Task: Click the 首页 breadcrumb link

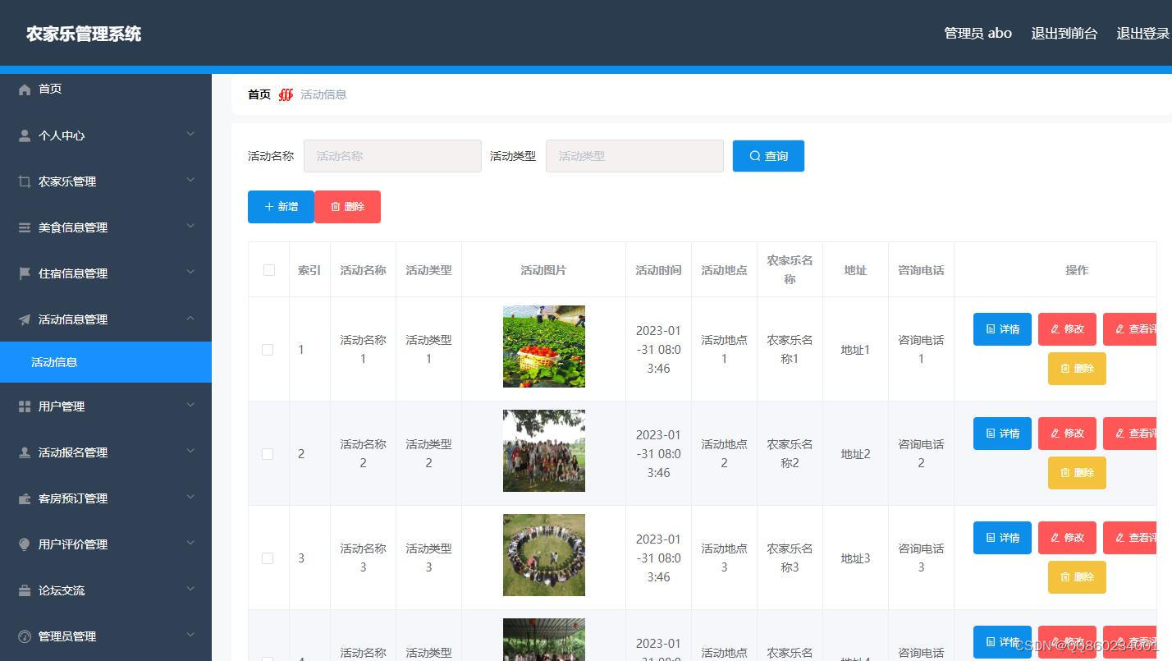Action: pyautogui.click(x=259, y=94)
